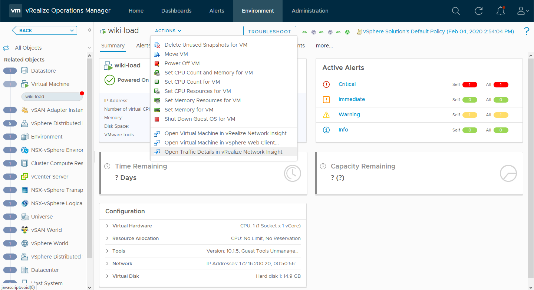534x290 pixels.
Task: Click the policy scroll icon near vSphere Solution
Action: click(359, 32)
